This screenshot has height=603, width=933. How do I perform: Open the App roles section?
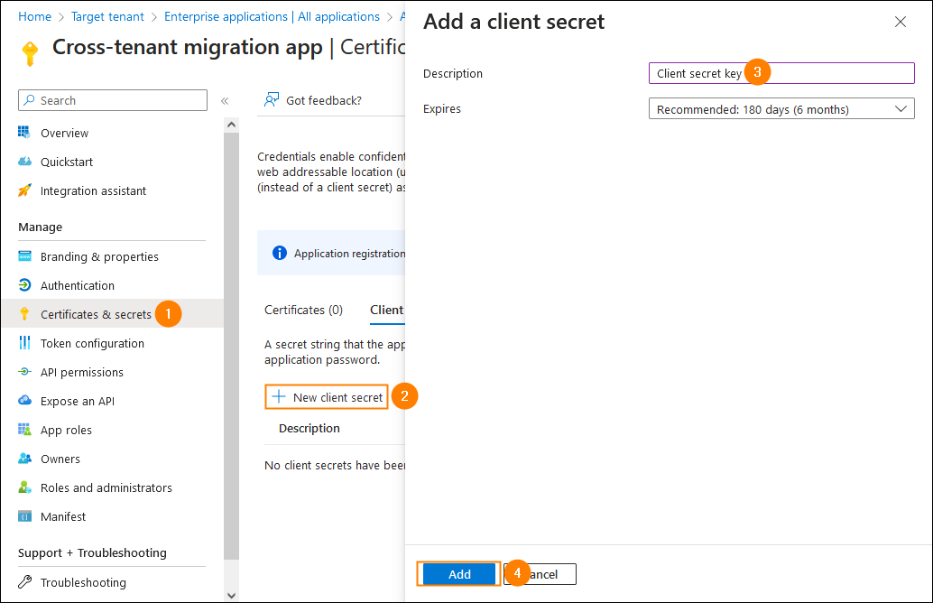point(66,430)
